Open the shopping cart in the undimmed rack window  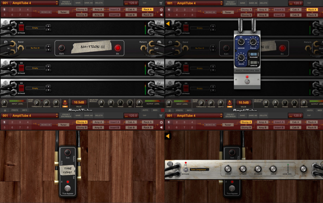pyautogui.click(x=161, y=3)
